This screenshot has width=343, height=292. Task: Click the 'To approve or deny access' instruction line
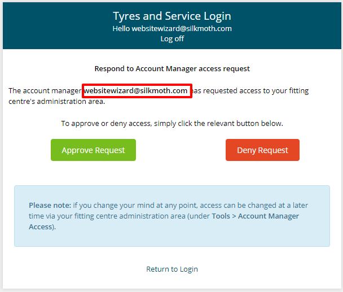click(x=172, y=124)
